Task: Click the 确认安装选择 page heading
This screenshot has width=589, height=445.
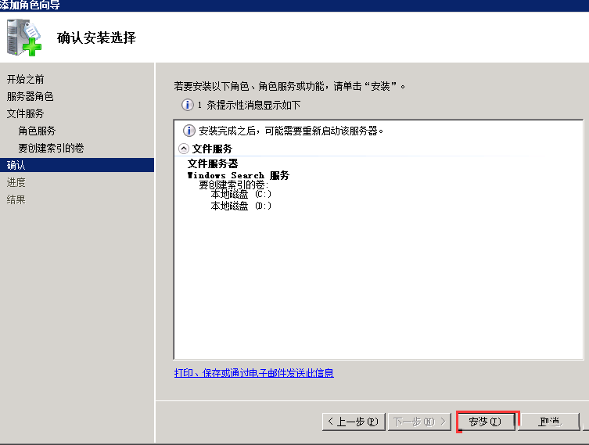Action: pyautogui.click(x=96, y=38)
